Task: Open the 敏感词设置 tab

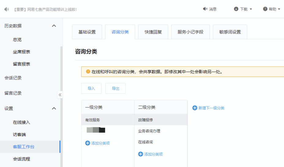Action: pos(230,32)
